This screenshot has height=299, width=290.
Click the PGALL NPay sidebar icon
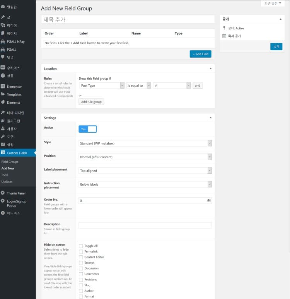coord(3,41)
